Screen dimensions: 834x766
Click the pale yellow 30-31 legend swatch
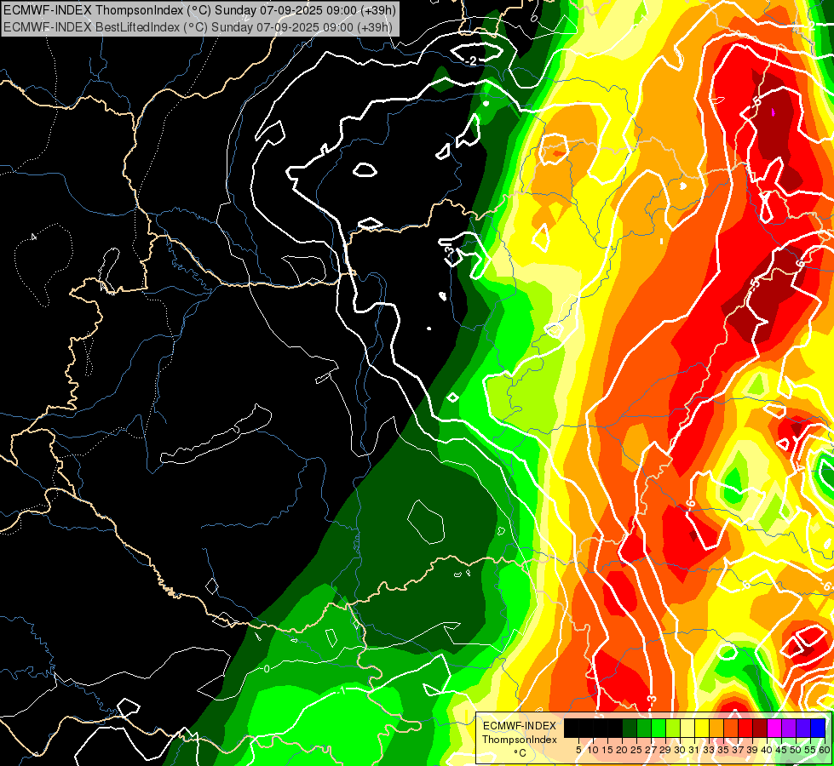click(x=687, y=728)
